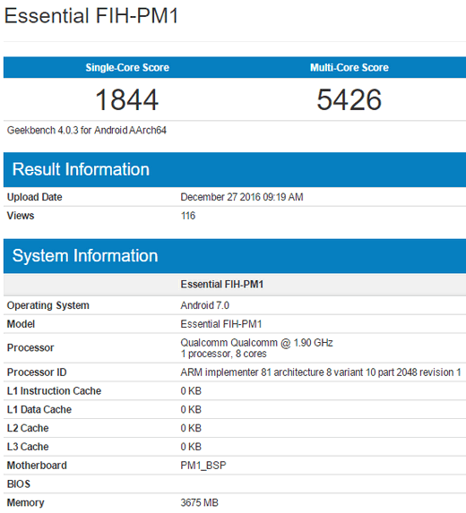Click the single-core score 1844
Screen dimensions: 466x513
pyautogui.click(x=127, y=99)
